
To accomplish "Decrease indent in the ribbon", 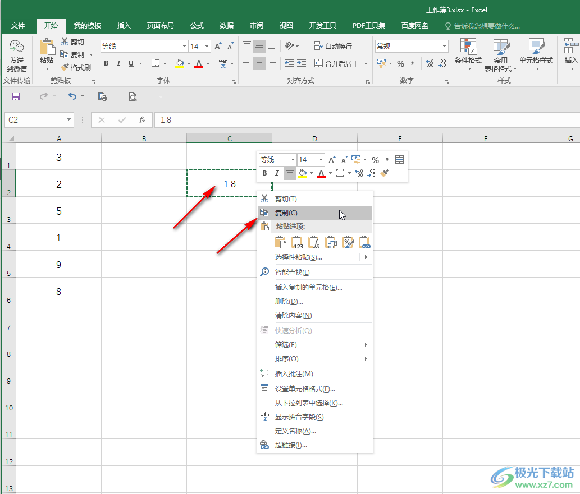I will [289, 63].
